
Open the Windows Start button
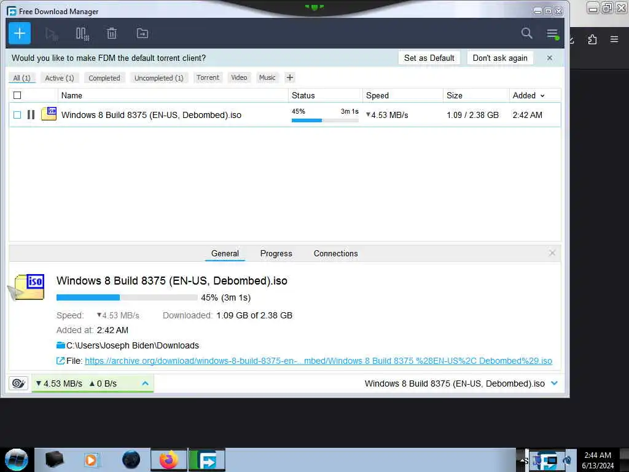pyautogui.click(x=17, y=460)
